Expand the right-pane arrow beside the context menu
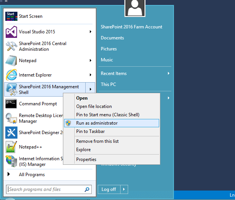Image resolution: width=235 pixels, height=200 pixels. 169,98
